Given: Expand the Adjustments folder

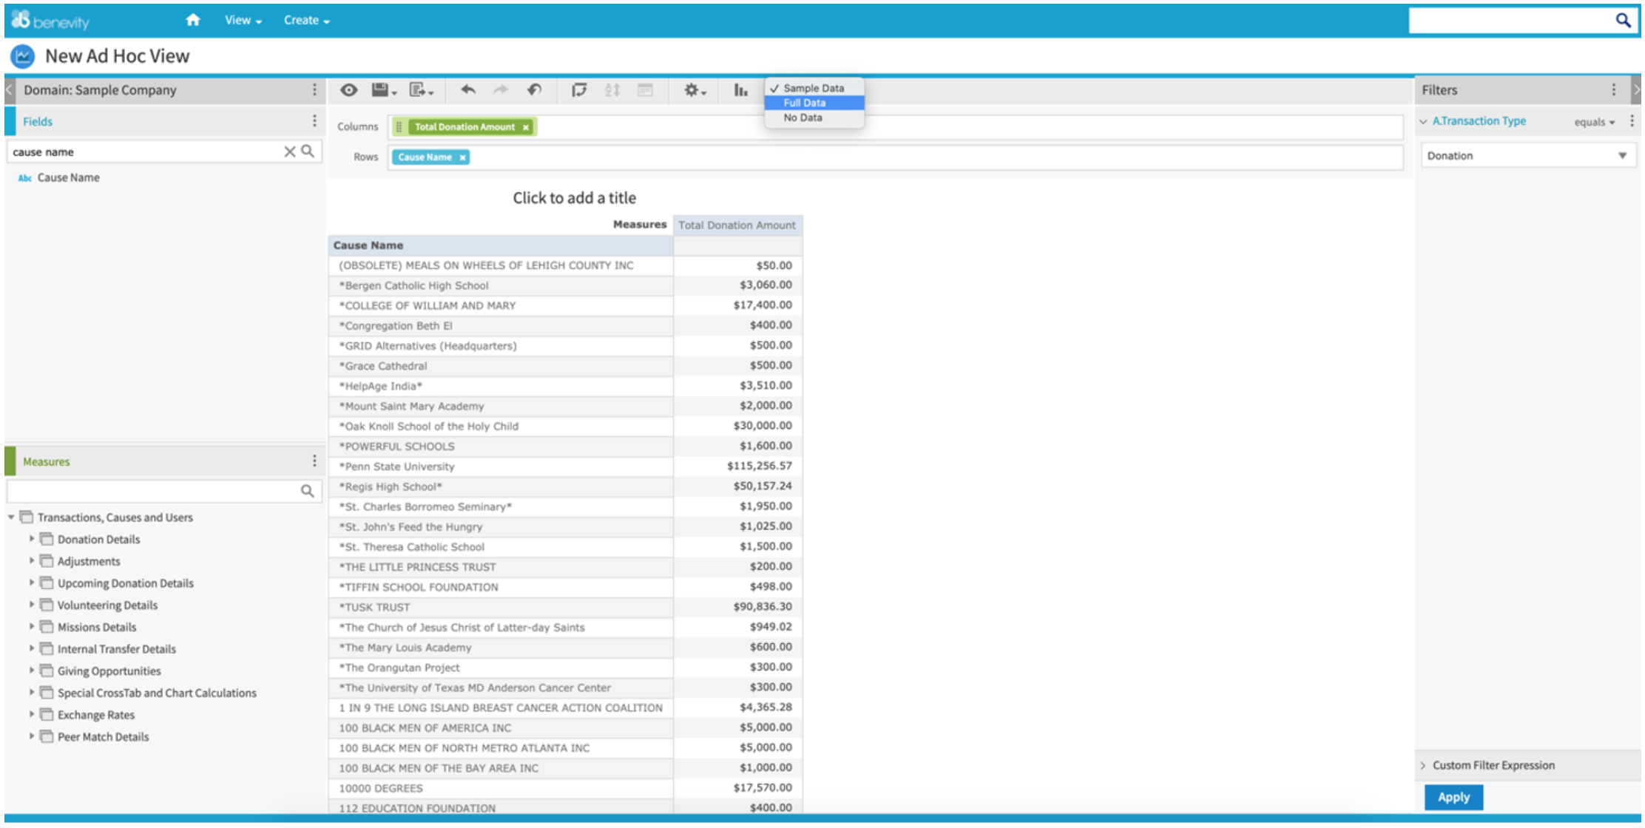Looking at the screenshot, I should pyautogui.click(x=32, y=561).
